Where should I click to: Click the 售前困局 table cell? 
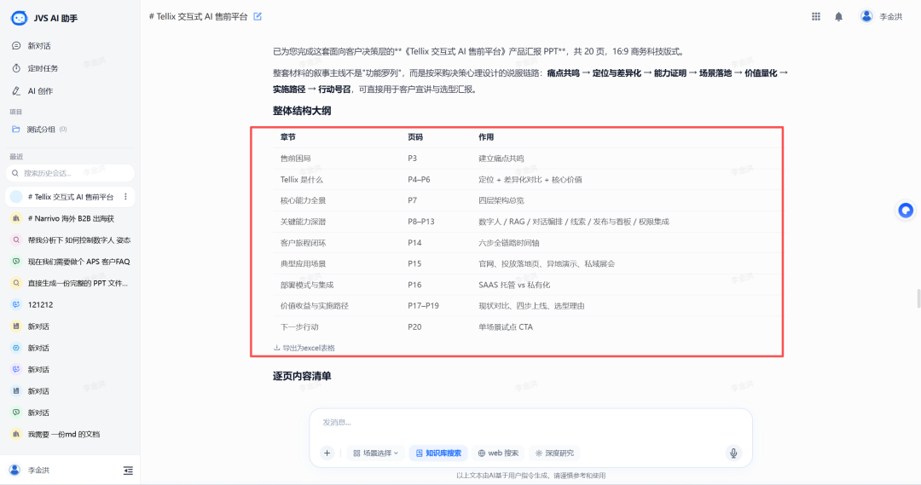(295, 158)
